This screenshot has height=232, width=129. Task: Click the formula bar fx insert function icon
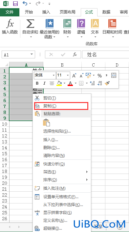(75, 54)
